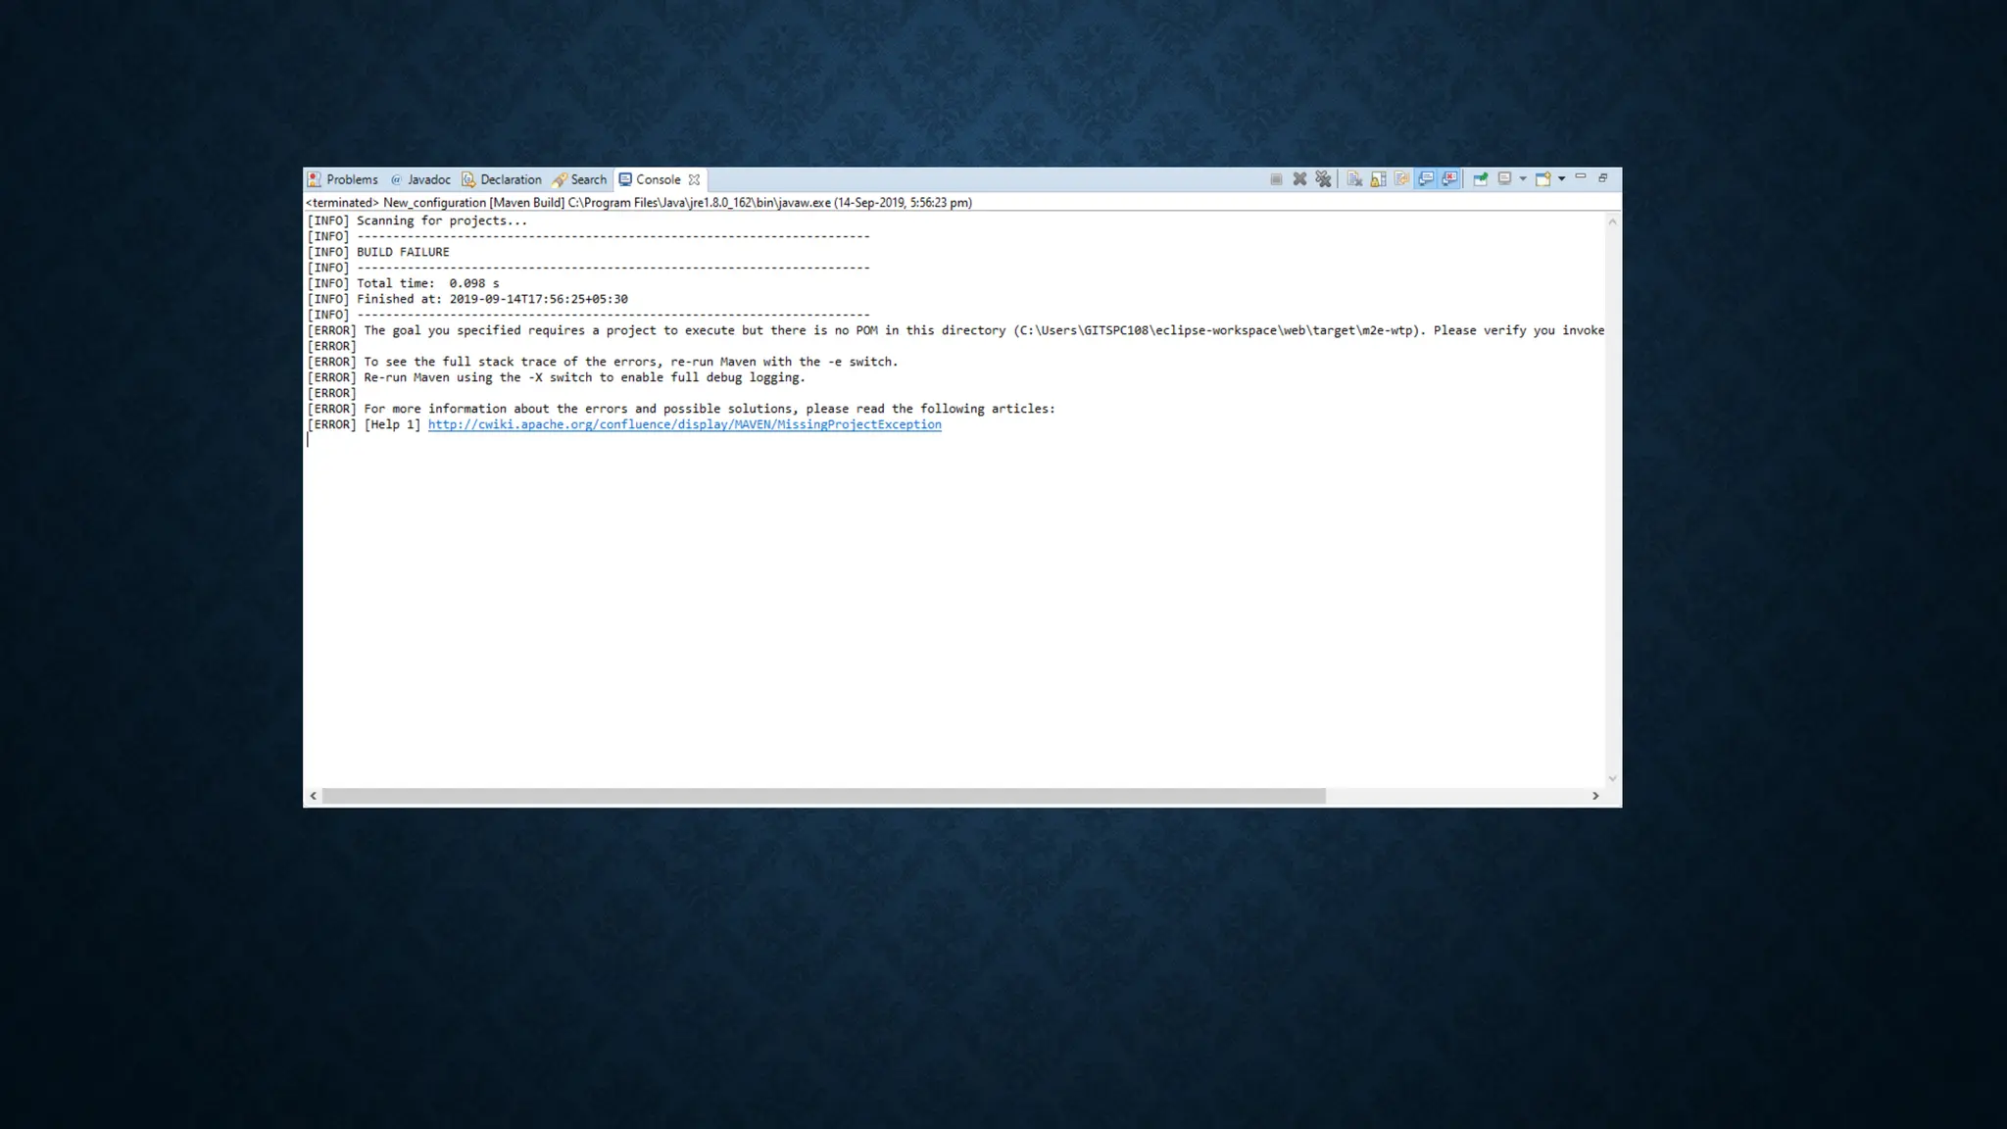Click the Display Selected Console icon

click(1504, 179)
